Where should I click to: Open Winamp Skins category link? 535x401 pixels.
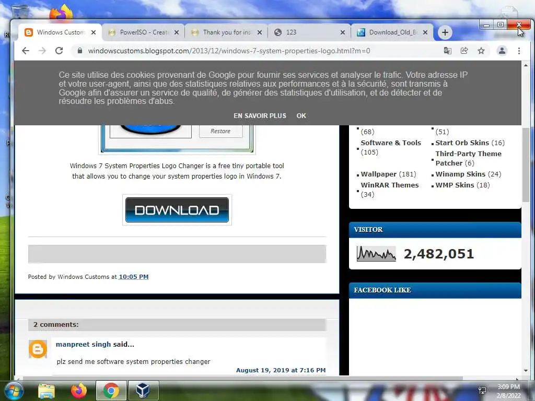(x=460, y=174)
